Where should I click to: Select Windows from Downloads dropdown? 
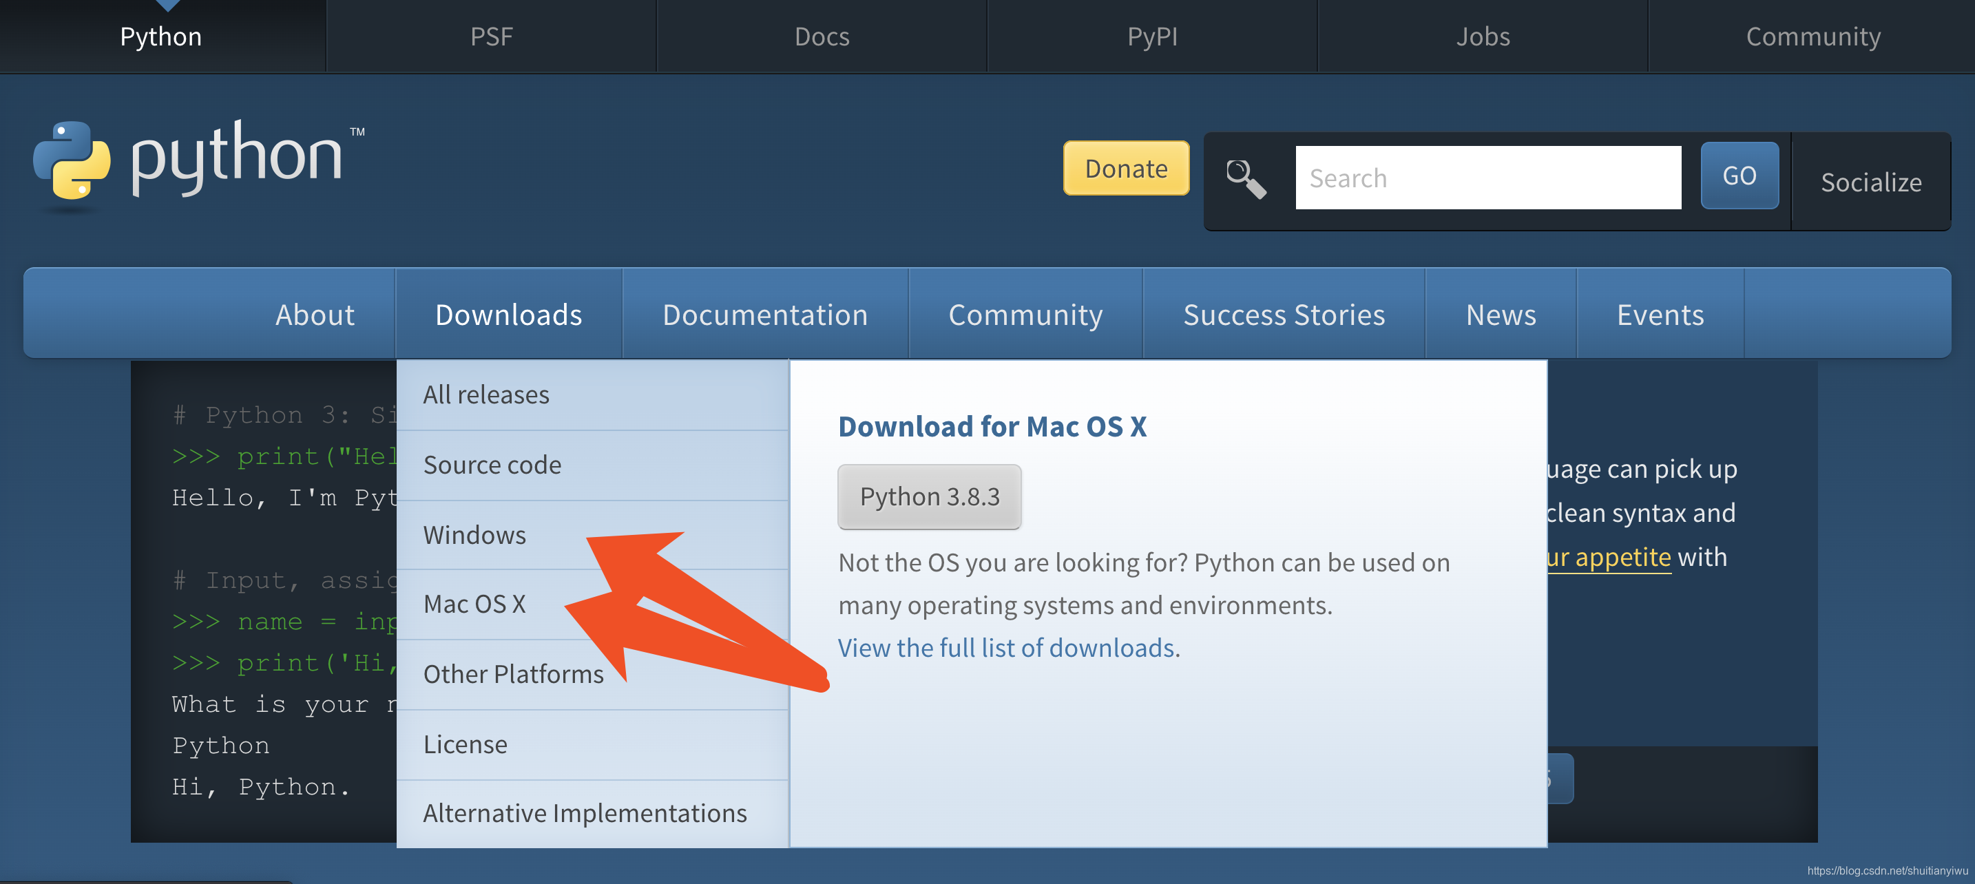pos(593,535)
